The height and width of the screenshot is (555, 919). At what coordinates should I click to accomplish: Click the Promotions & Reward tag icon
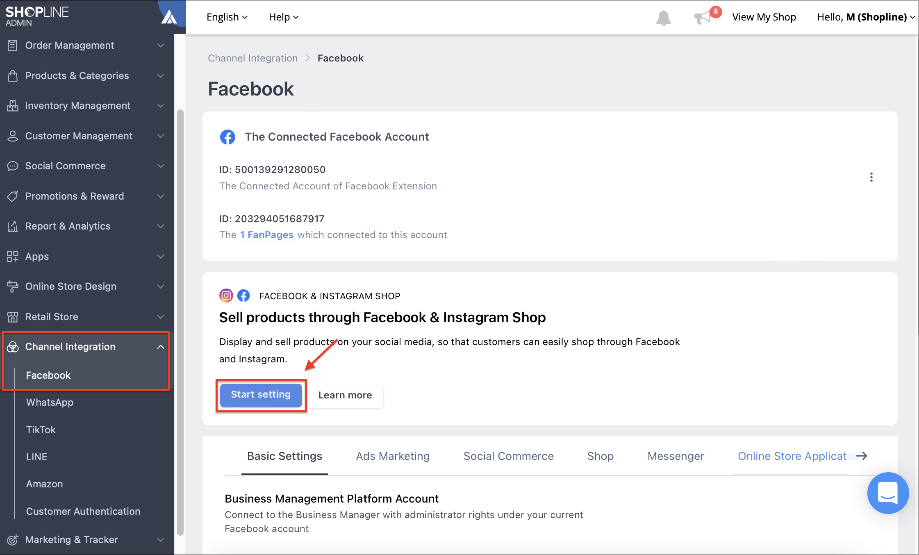coord(13,196)
